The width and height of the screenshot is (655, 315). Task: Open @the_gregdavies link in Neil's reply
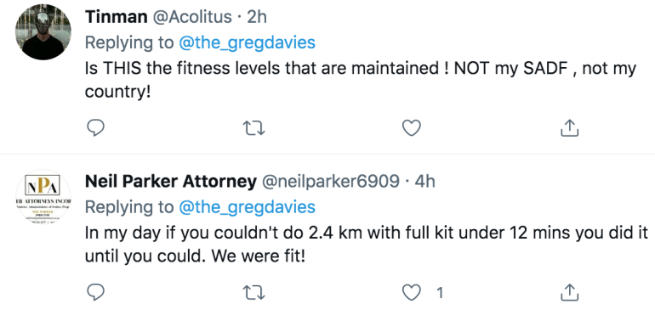[247, 207]
